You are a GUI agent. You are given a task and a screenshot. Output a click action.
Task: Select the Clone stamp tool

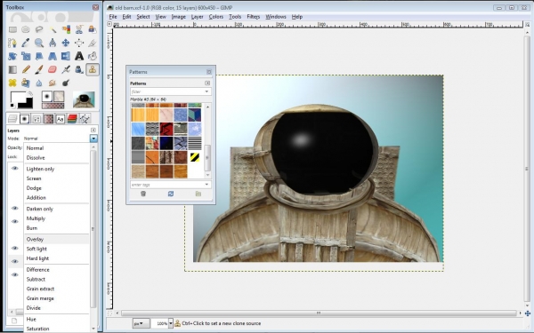point(93,69)
